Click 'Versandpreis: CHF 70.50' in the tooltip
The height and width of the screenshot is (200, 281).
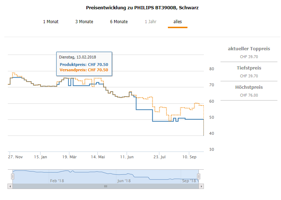[x=84, y=70]
